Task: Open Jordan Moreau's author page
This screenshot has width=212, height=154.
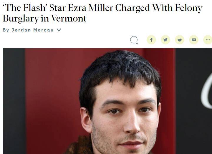Action: [x=33, y=30]
